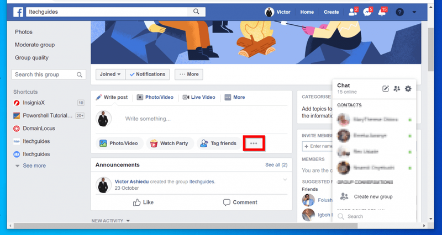Click the Chat Search field
Image resolution: width=442 pixels, height=235 pixels.
coord(374,216)
